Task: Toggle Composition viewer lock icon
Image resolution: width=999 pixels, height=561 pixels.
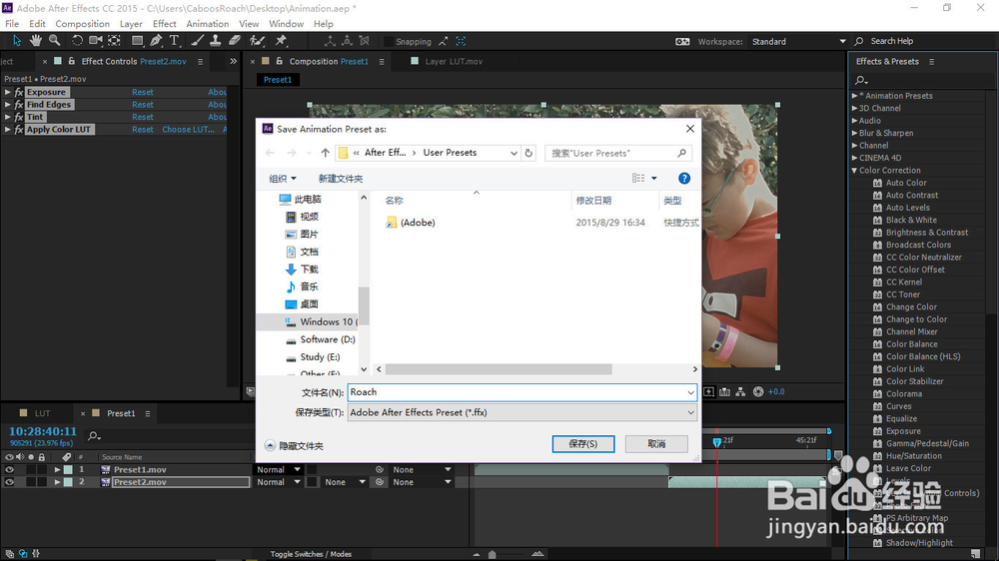Action: (279, 61)
